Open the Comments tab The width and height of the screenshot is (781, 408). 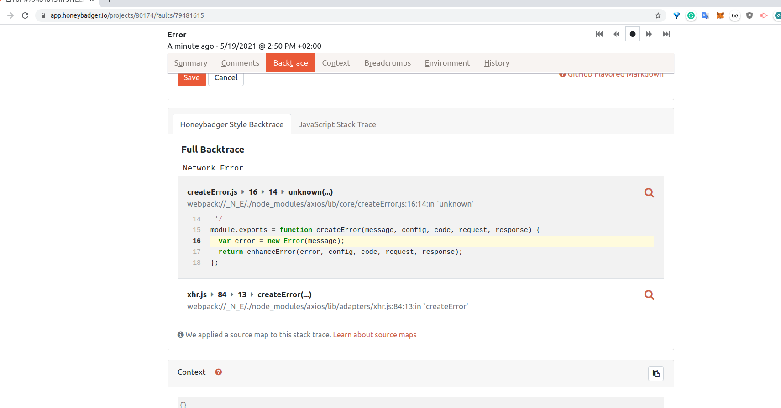point(240,63)
